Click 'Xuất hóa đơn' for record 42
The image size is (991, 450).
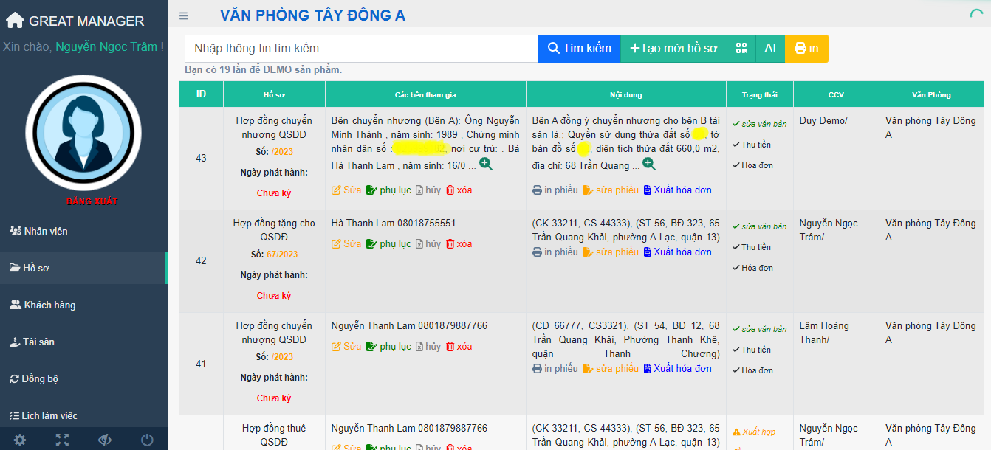[677, 252]
